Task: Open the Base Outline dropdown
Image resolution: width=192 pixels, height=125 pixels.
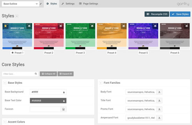Action: pos(21,4)
